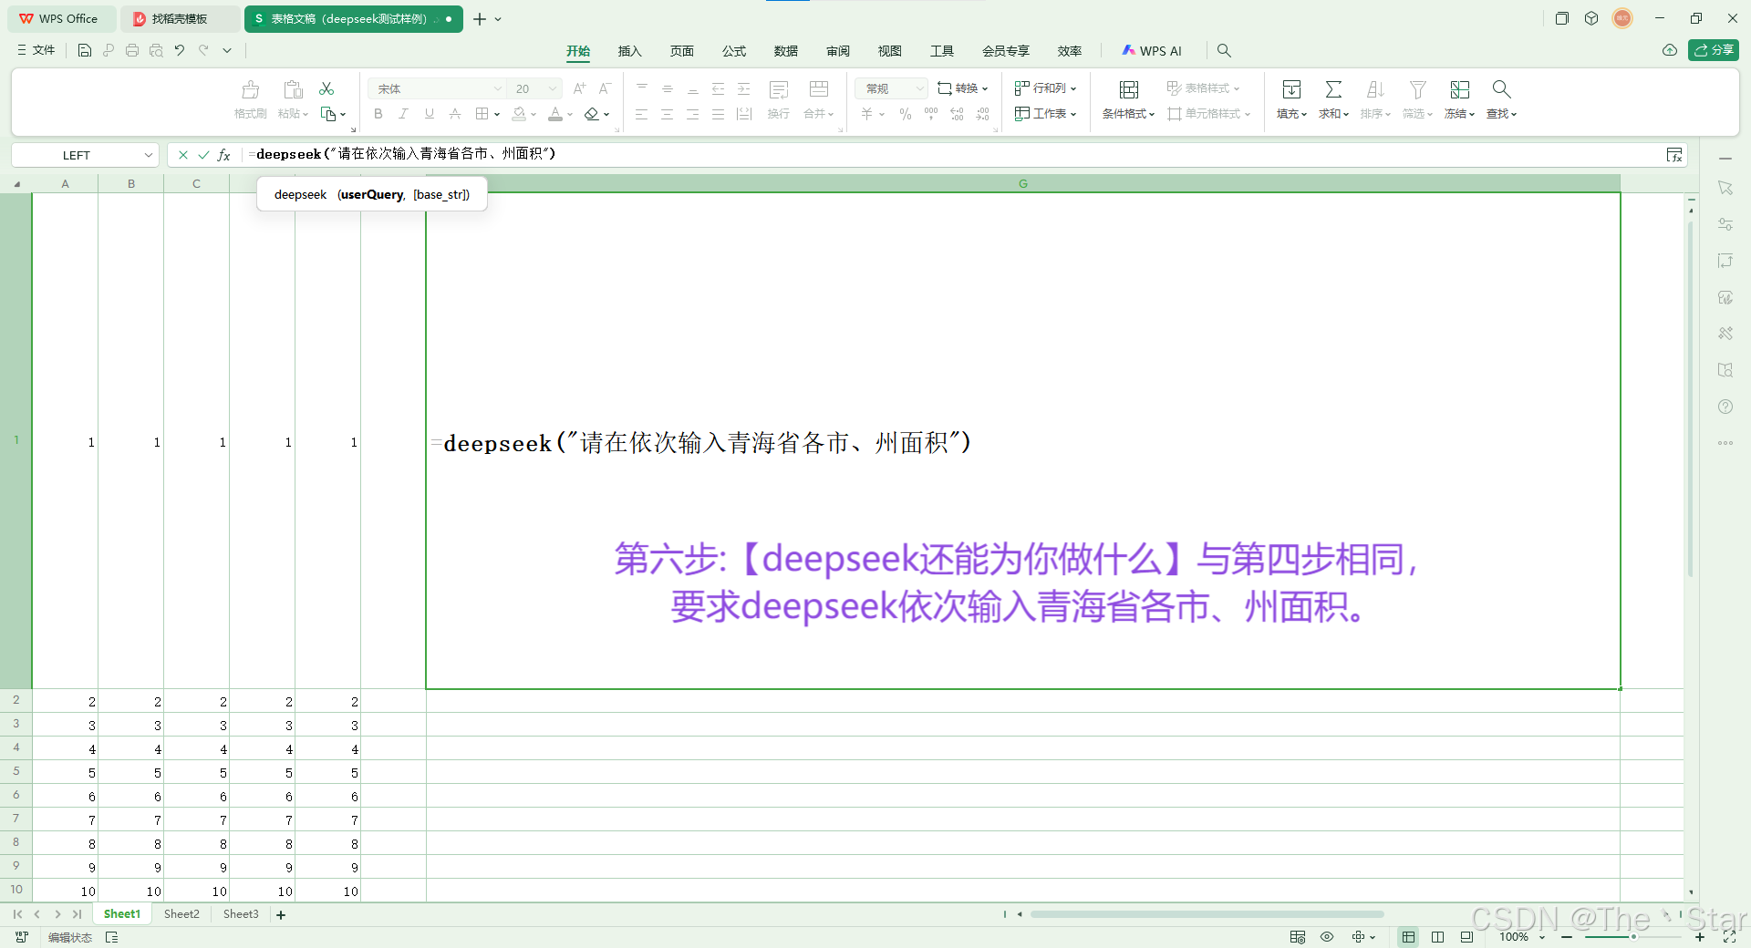Open the 文件 File menu
Screen dimensions: 1751x948
[36, 50]
